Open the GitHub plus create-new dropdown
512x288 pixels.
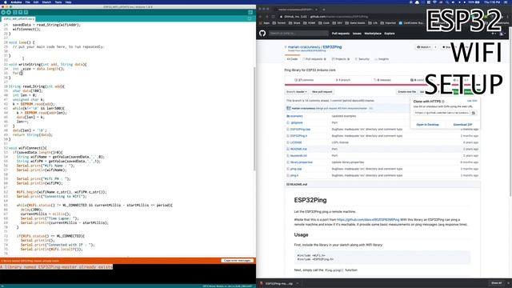[x=494, y=34]
